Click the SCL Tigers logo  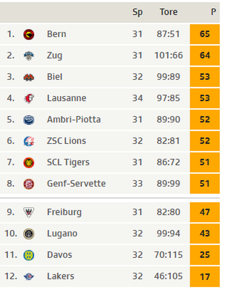pos(29,163)
